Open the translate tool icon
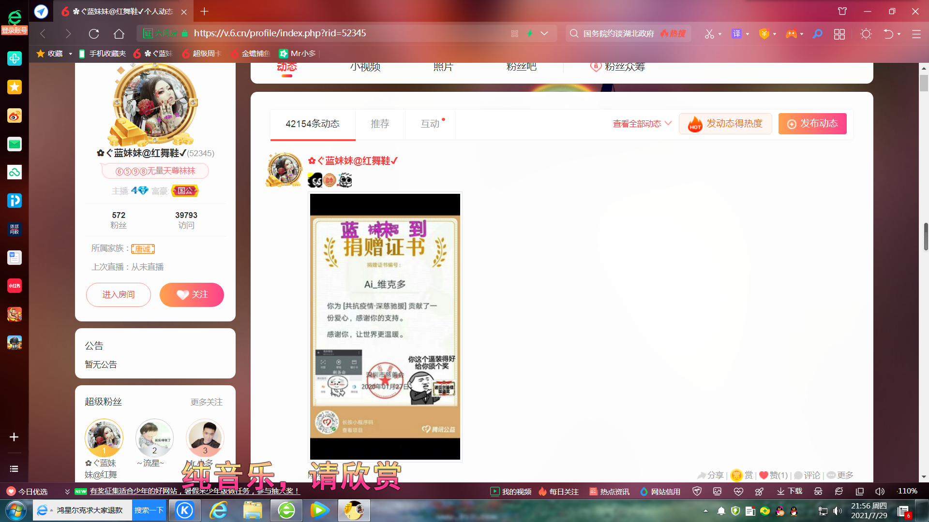The height and width of the screenshot is (522, 929). point(736,33)
